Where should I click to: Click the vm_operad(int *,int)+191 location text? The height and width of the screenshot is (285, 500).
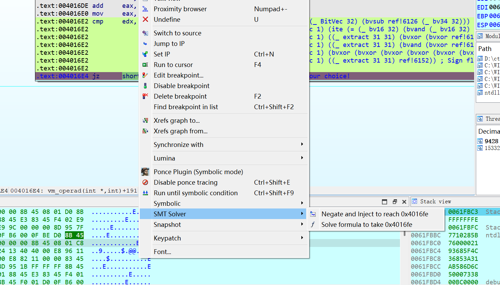(92, 191)
